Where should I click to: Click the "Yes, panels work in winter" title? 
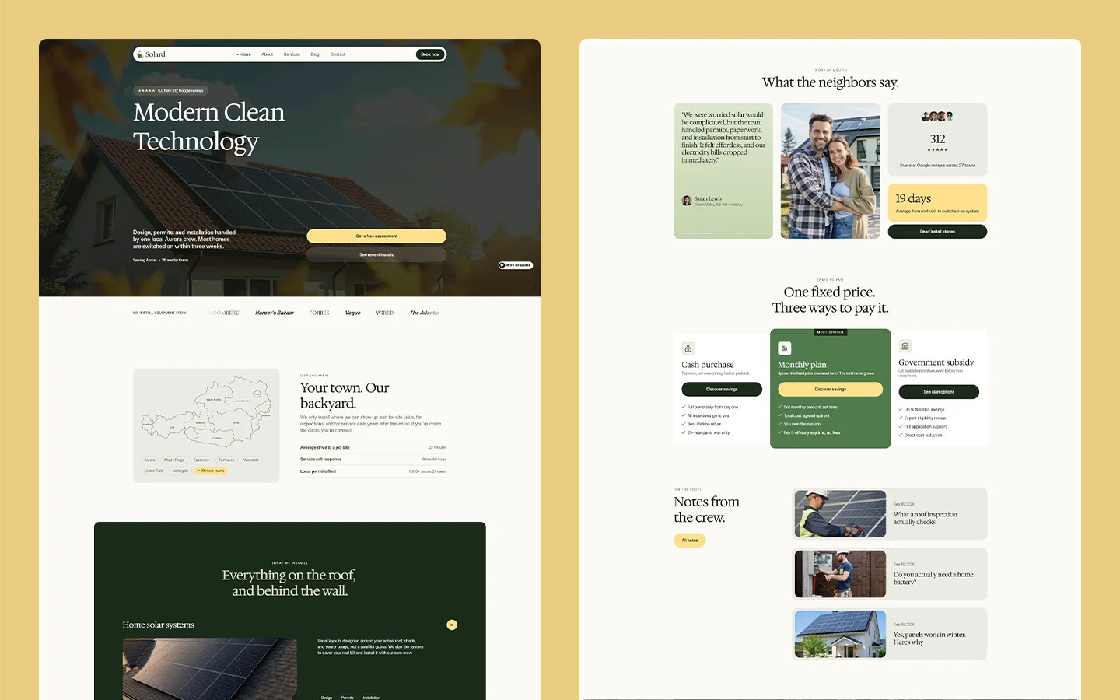coord(929,639)
